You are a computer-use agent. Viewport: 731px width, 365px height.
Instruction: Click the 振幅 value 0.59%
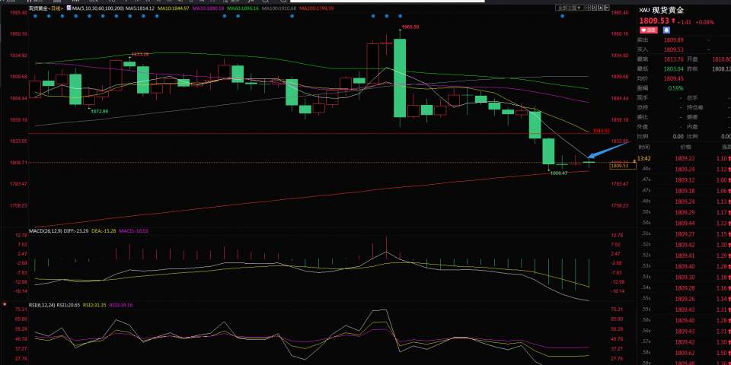coord(676,88)
